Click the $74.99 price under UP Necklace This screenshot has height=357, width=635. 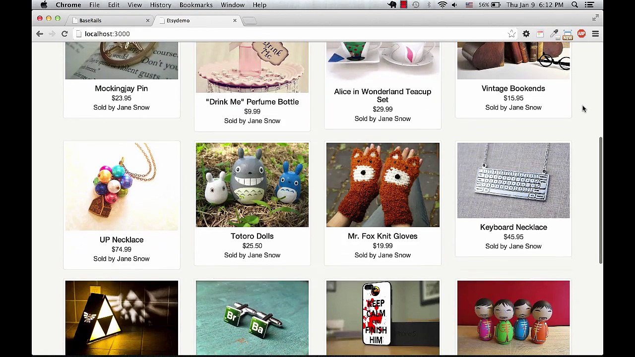coord(122,249)
